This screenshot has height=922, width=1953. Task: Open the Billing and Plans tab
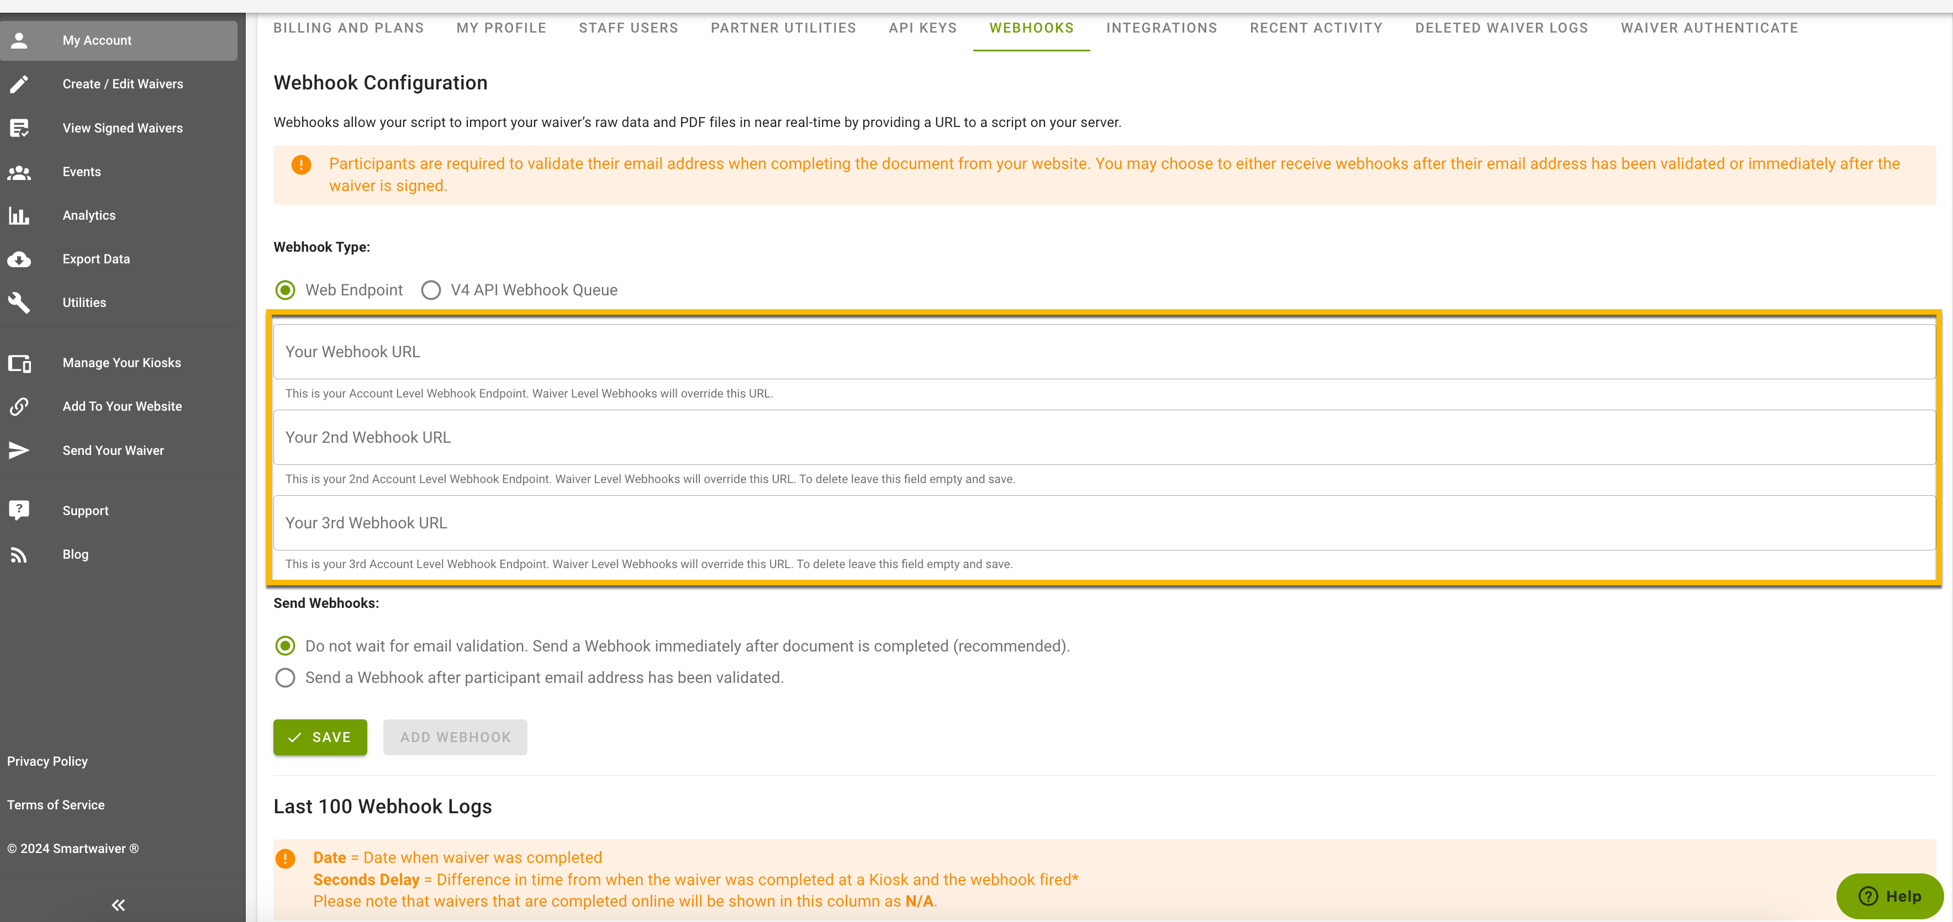[349, 28]
